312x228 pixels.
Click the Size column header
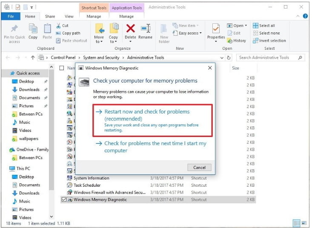click(x=235, y=68)
